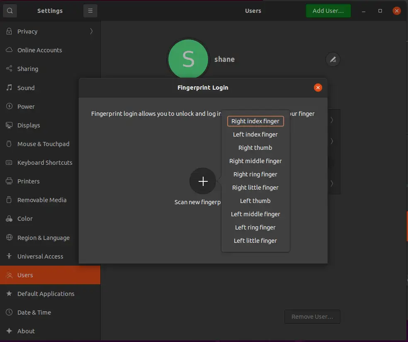The width and height of the screenshot is (408, 342).
Task: Go to Removable Media label
Action: pos(42,200)
